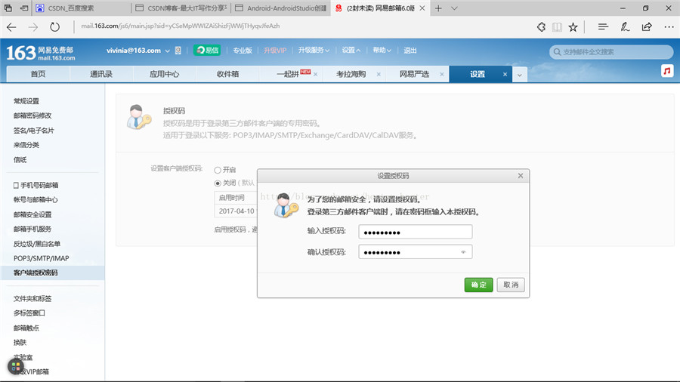Show tab preview chevron in tab bar
Screen dimensions: 680x382
click(x=454, y=8)
